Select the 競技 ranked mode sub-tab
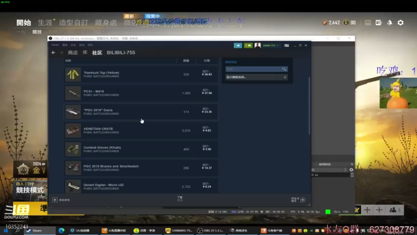This screenshot has width=417, height=235. [x=37, y=32]
